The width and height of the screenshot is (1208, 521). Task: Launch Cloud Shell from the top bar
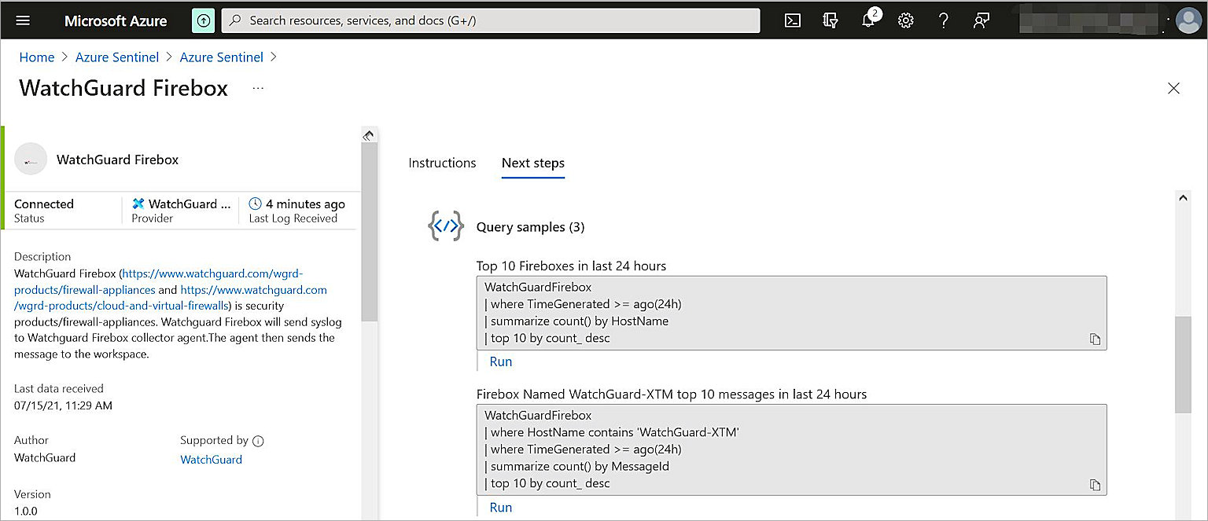pyautogui.click(x=793, y=20)
